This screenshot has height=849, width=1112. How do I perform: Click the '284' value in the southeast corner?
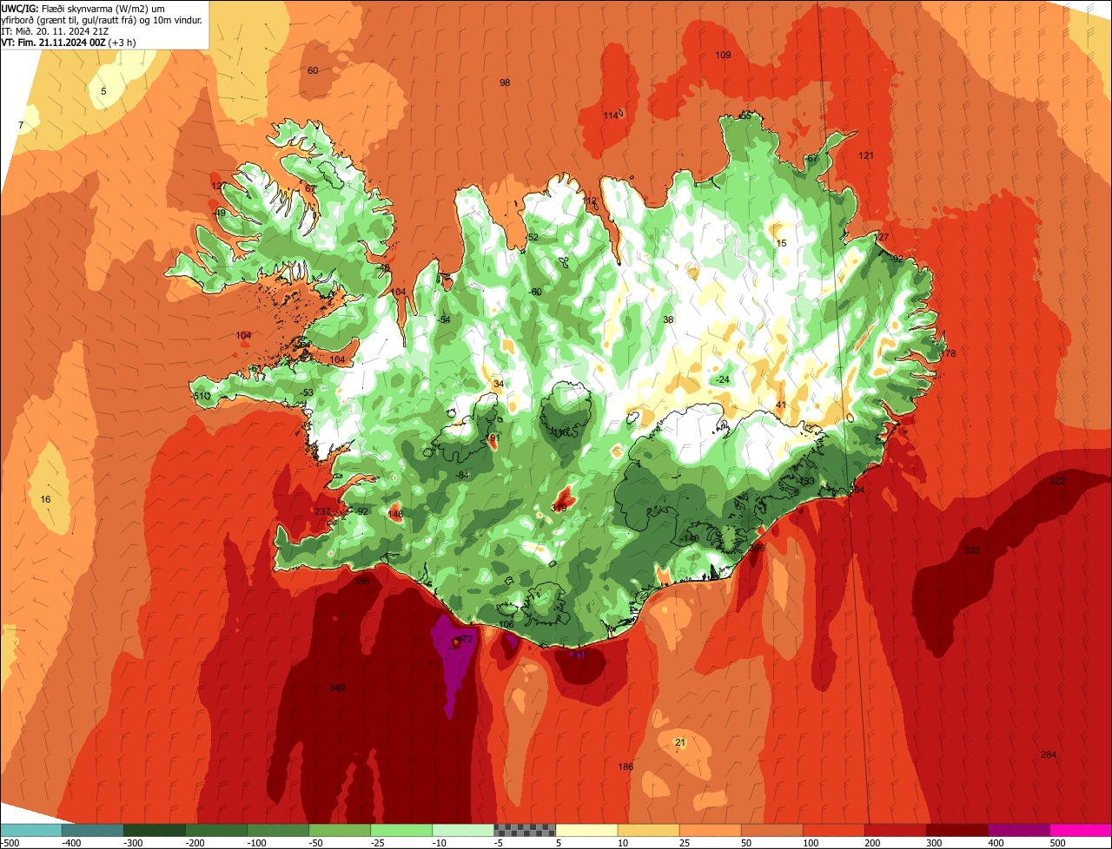1049,754
